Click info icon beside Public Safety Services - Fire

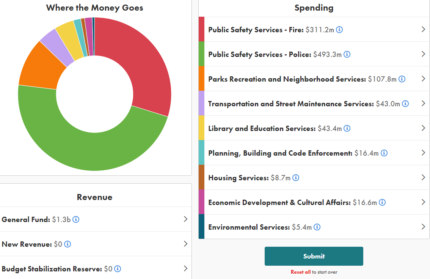pos(339,30)
